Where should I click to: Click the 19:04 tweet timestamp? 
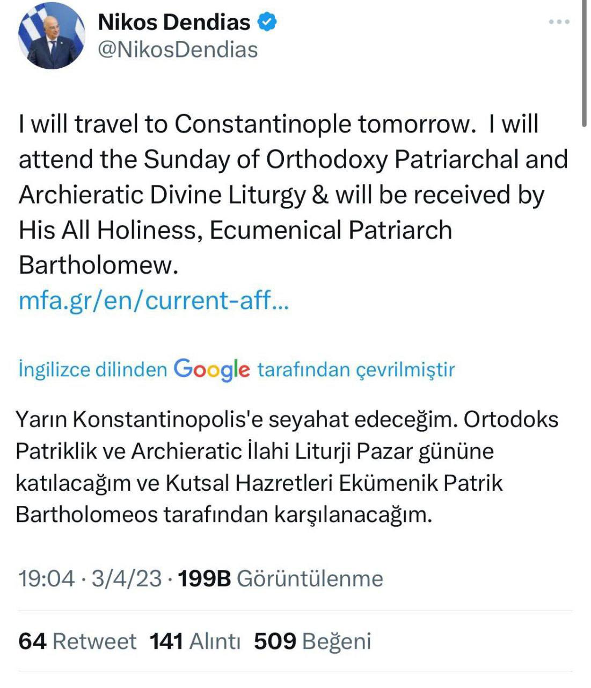[x=46, y=578]
